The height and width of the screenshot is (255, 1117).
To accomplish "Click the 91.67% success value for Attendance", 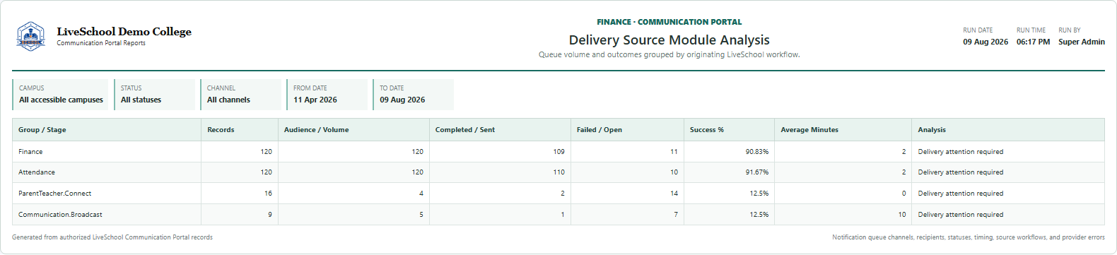I will (x=757, y=172).
